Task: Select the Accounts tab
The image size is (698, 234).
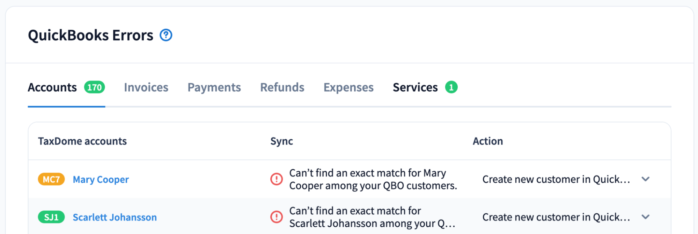Action: pyautogui.click(x=52, y=87)
